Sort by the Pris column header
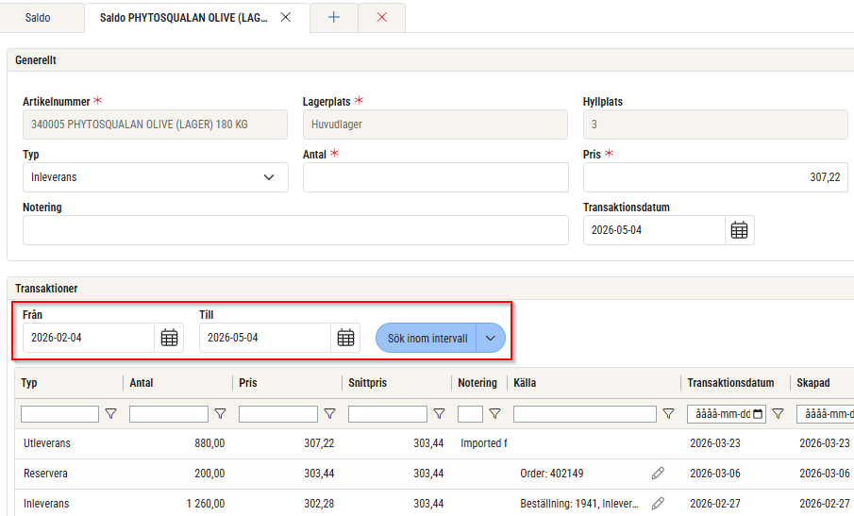The width and height of the screenshot is (854, 516). coord(248,383)
